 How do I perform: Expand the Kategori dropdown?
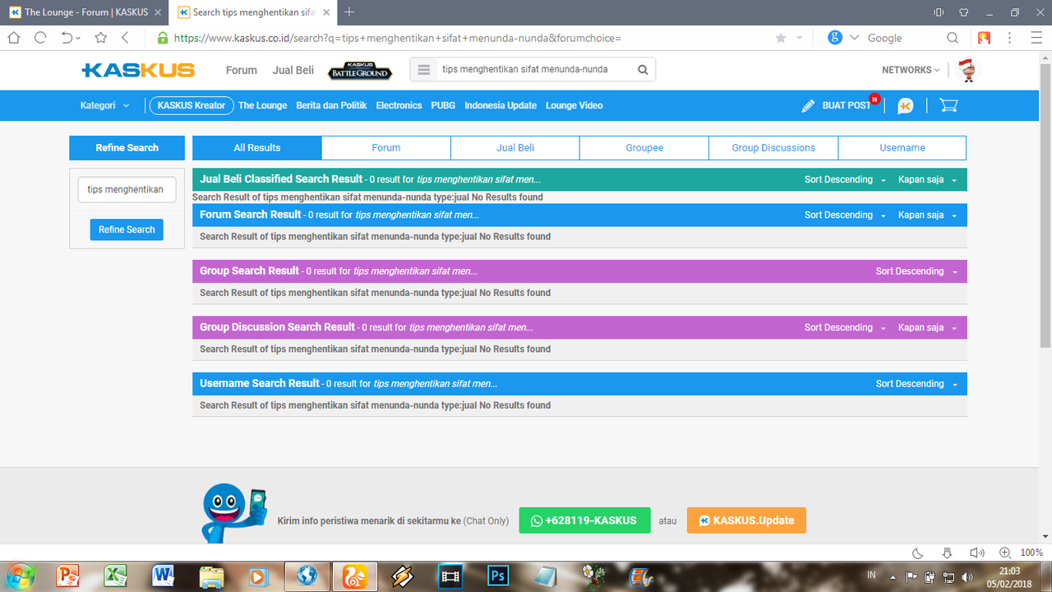104,105
